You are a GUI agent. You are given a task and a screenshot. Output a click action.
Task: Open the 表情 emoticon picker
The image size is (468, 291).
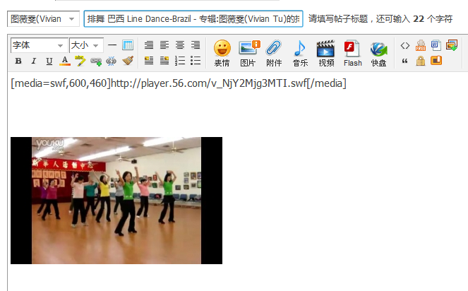(x=222, y=53)
